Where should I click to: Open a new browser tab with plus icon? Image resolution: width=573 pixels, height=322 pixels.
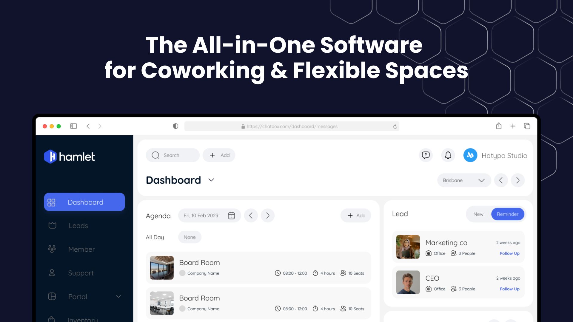513,126
